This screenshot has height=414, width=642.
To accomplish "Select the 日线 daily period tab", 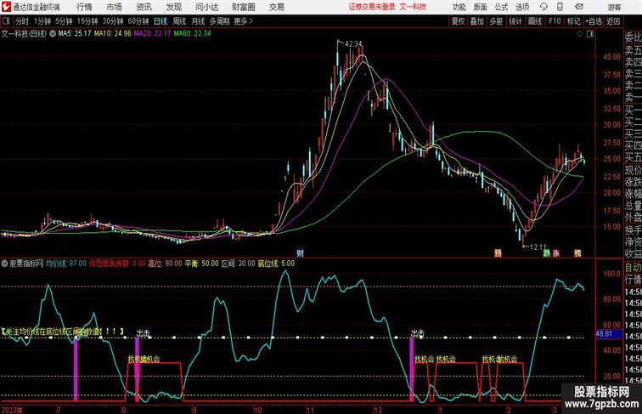I will tap(160, 21).
